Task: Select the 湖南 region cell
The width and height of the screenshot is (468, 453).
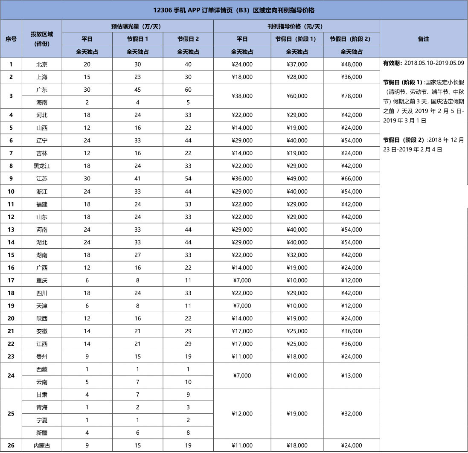Action: (42, 255)
